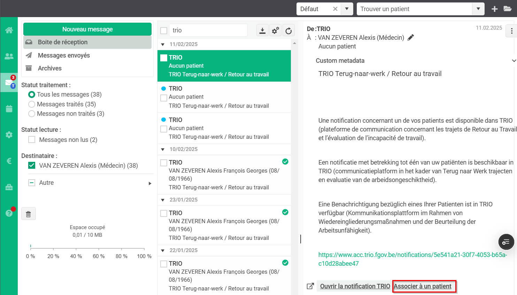Open the 23/01/2025 TRIO message row
This screenshot has width=517, height=295.
pos(224,225)
